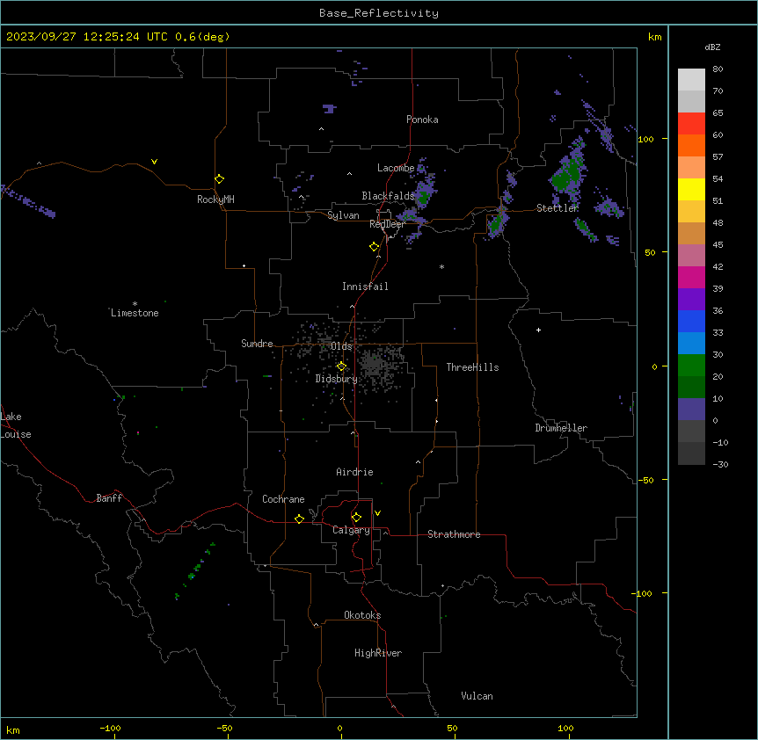Click the Drumheller label
The width and height of the screenshot is (758, 740).
pos(561,428)
